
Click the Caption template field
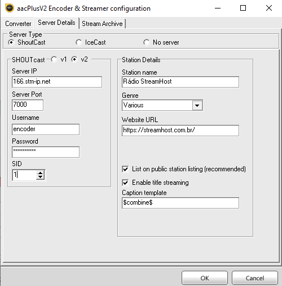pyautogui.click(x=180, y=203)
